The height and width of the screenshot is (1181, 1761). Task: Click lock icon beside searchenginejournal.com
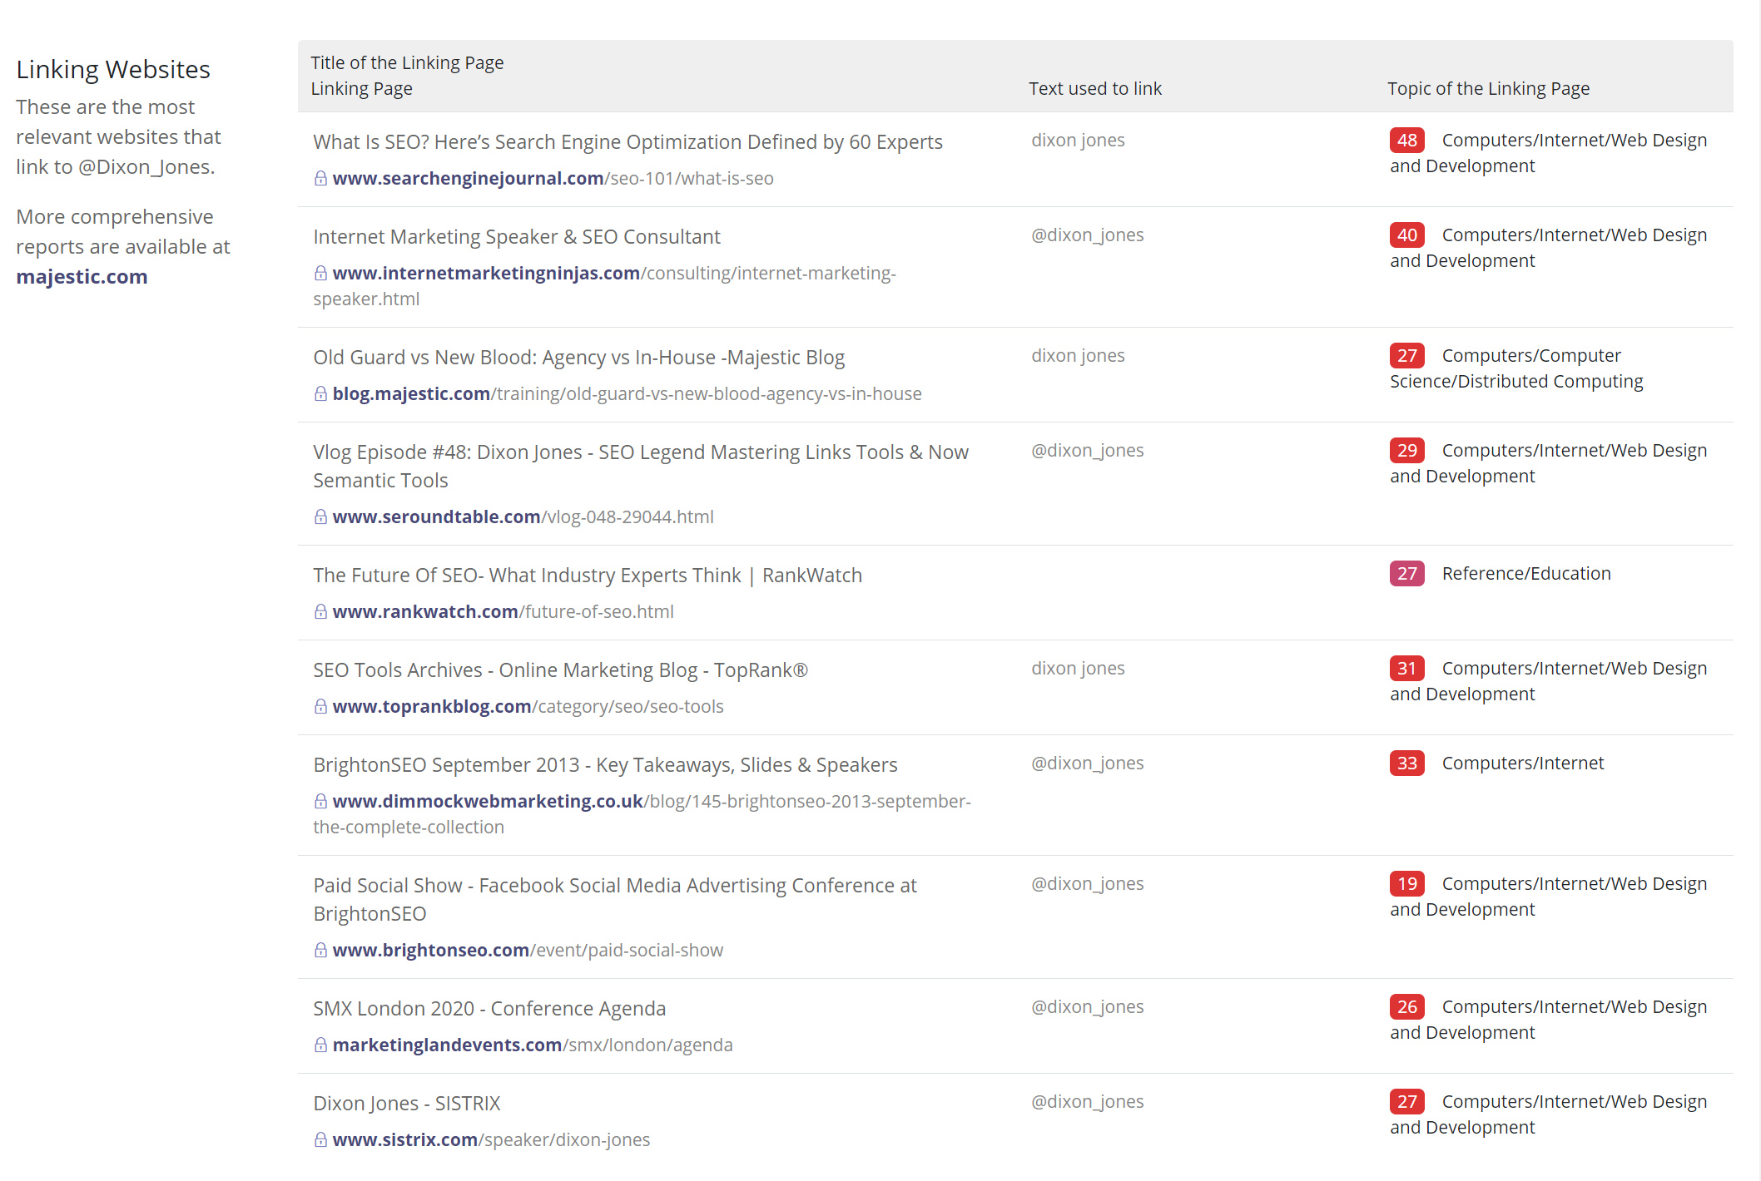320,178
